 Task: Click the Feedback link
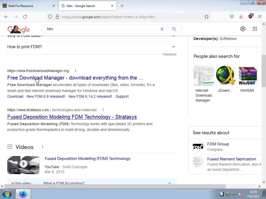click(169, 54)
